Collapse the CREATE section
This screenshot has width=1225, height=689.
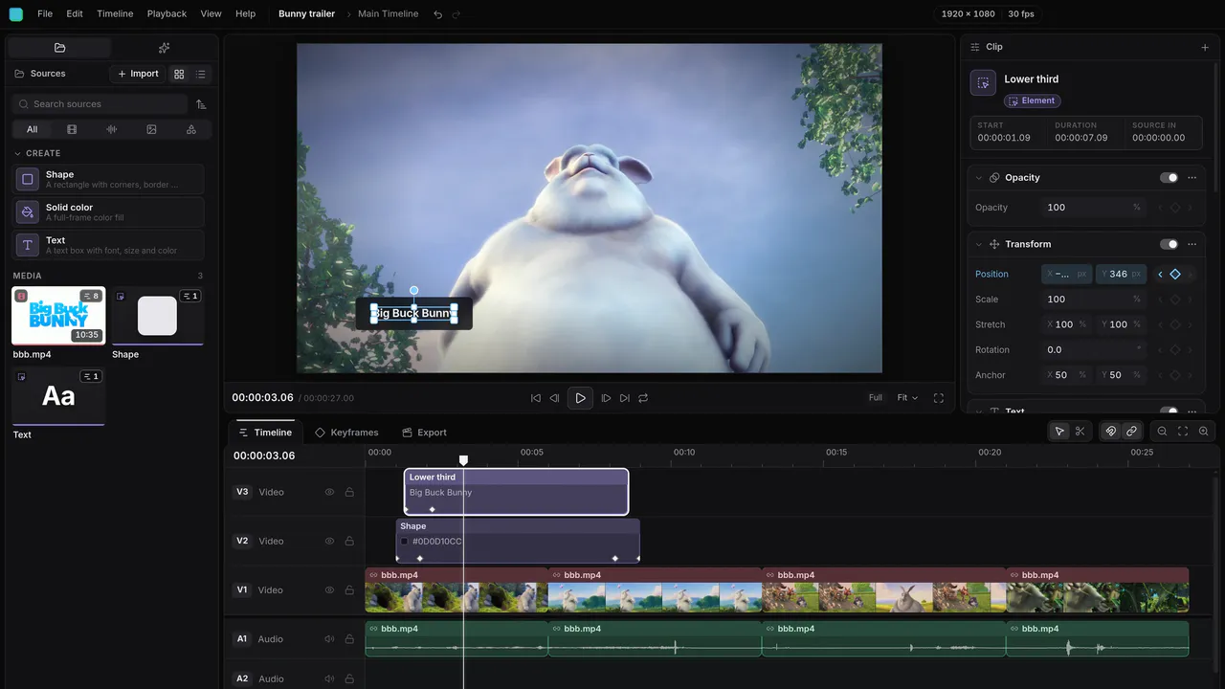(17, 153)
